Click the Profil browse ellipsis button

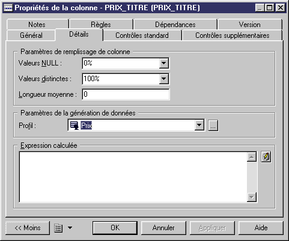pyautogui.click(x=213, y=126)
